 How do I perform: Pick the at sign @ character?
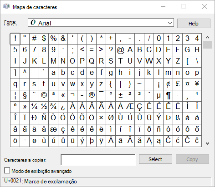[x=120, y=50]
